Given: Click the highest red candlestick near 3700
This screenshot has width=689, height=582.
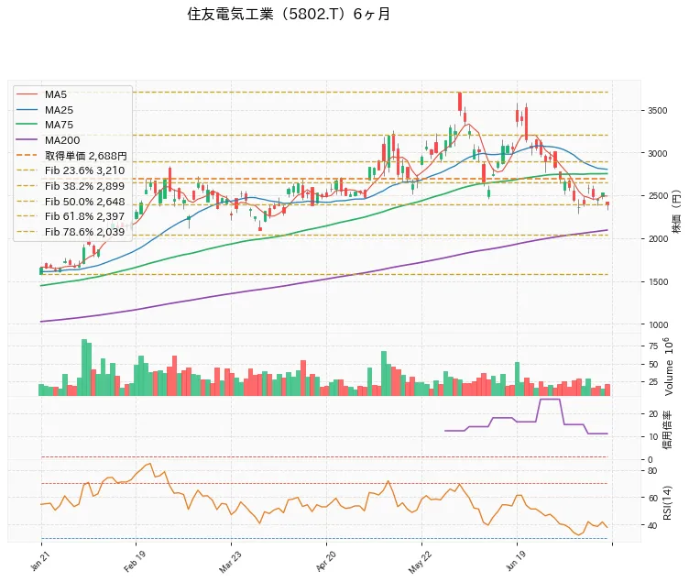Looking at the screenshot, I should tap(460, 102).
